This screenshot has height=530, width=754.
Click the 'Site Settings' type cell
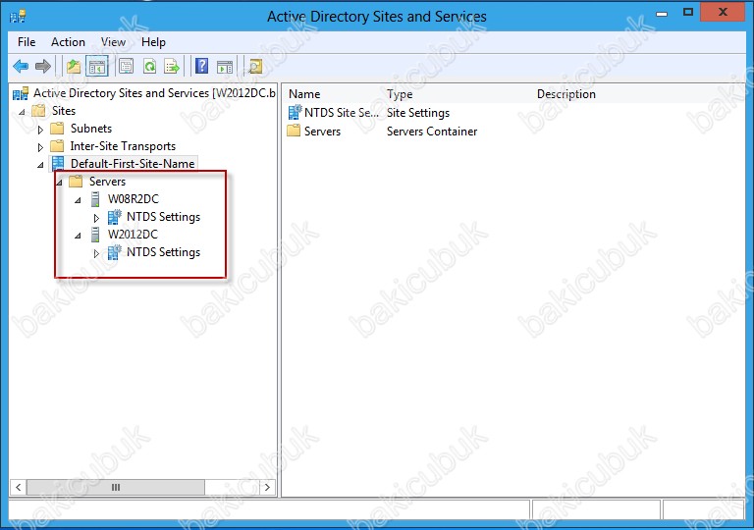point(418,113)
